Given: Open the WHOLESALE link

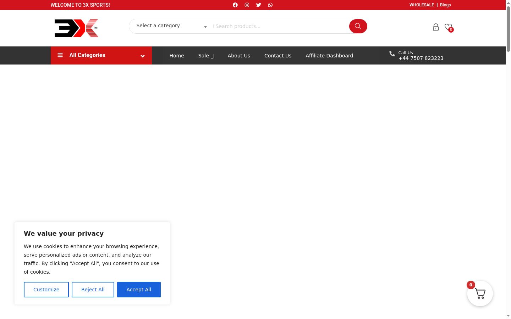Looking at the screenshot, I should pyautogui.click(x=422, y=5).
